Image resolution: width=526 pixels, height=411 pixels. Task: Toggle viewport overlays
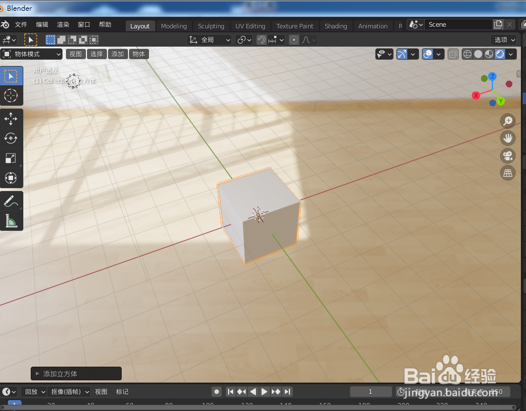point(428,54)
